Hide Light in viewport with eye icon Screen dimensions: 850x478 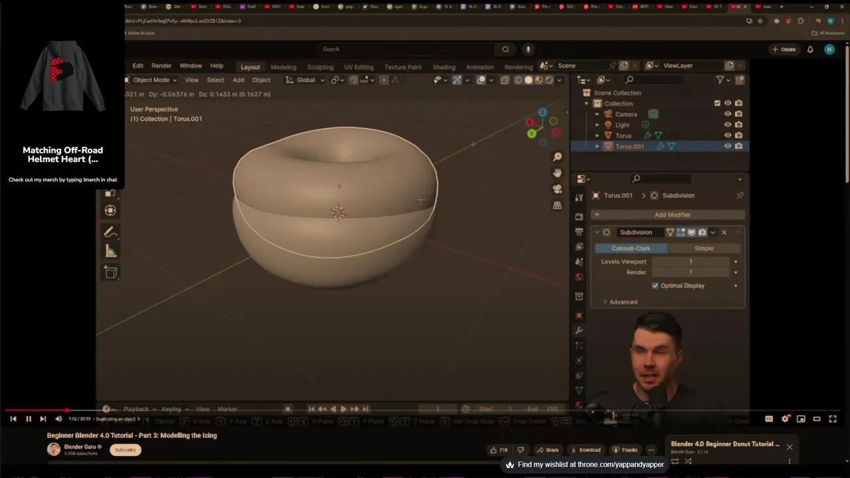coord(728,125)
